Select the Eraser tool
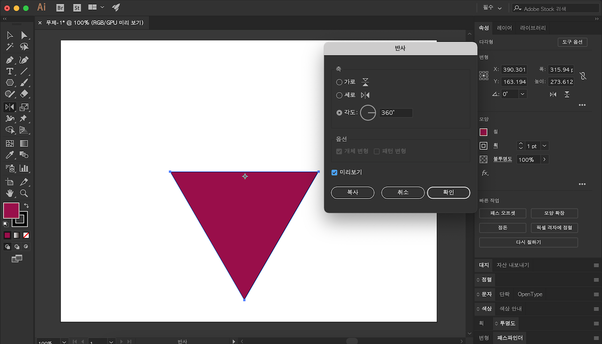The width and height of the screenshot is (602, 344). coord(24,94)
